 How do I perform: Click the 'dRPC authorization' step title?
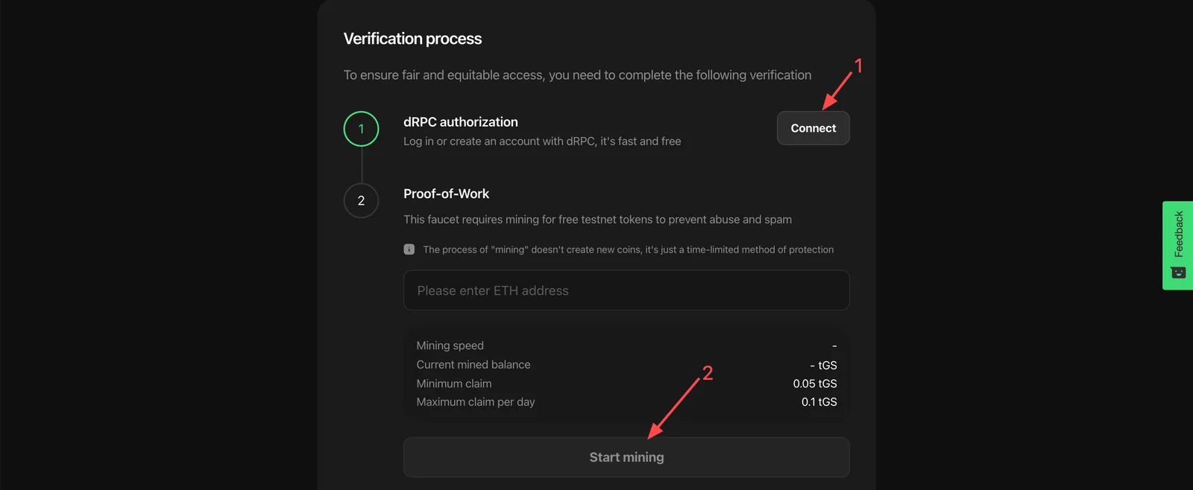(461, 122)
